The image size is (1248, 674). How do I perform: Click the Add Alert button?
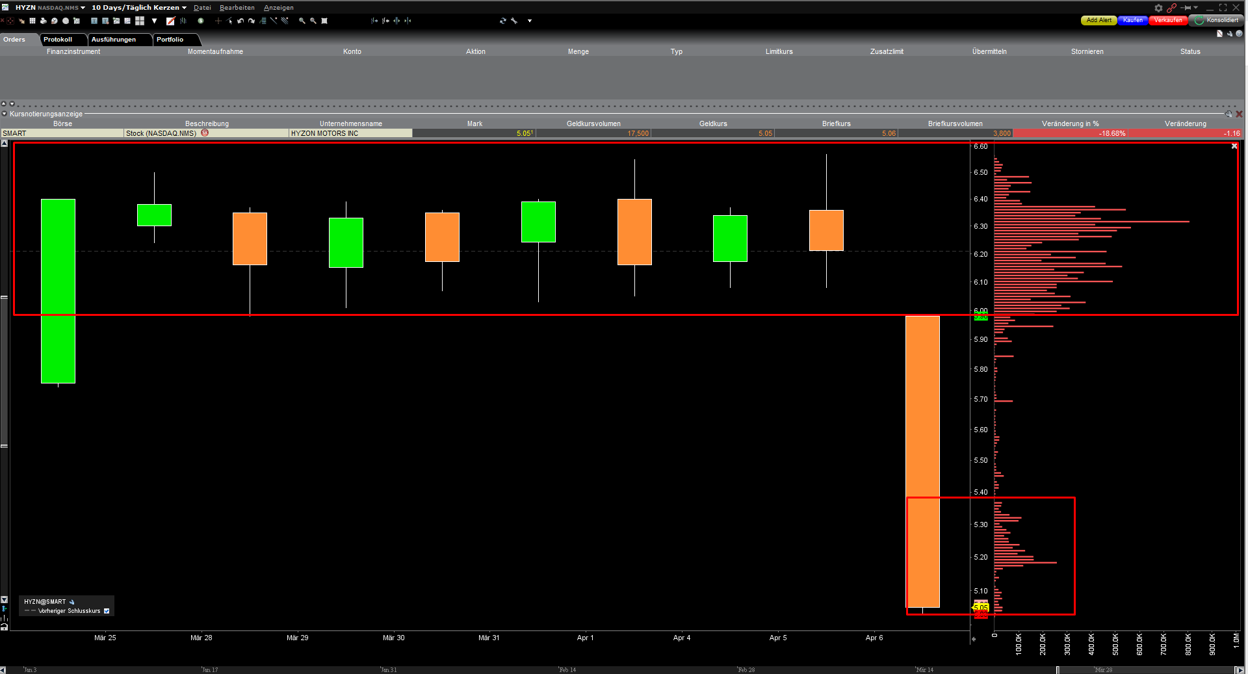(x=1099, y=20)
